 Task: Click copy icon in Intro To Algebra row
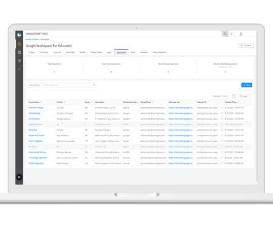tap(222, 141)
